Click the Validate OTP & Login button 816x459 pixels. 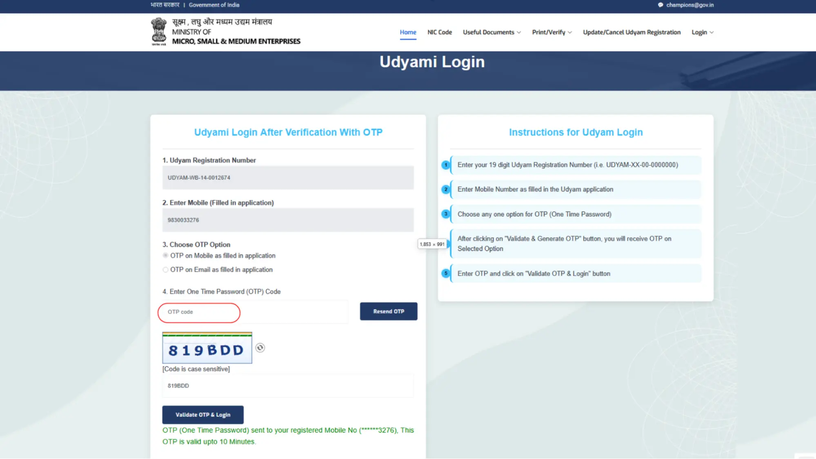tap(203, 415)
